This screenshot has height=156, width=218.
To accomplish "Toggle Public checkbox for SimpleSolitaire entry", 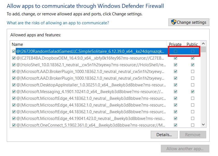I will pyautogui.click(x=192, y=51).
